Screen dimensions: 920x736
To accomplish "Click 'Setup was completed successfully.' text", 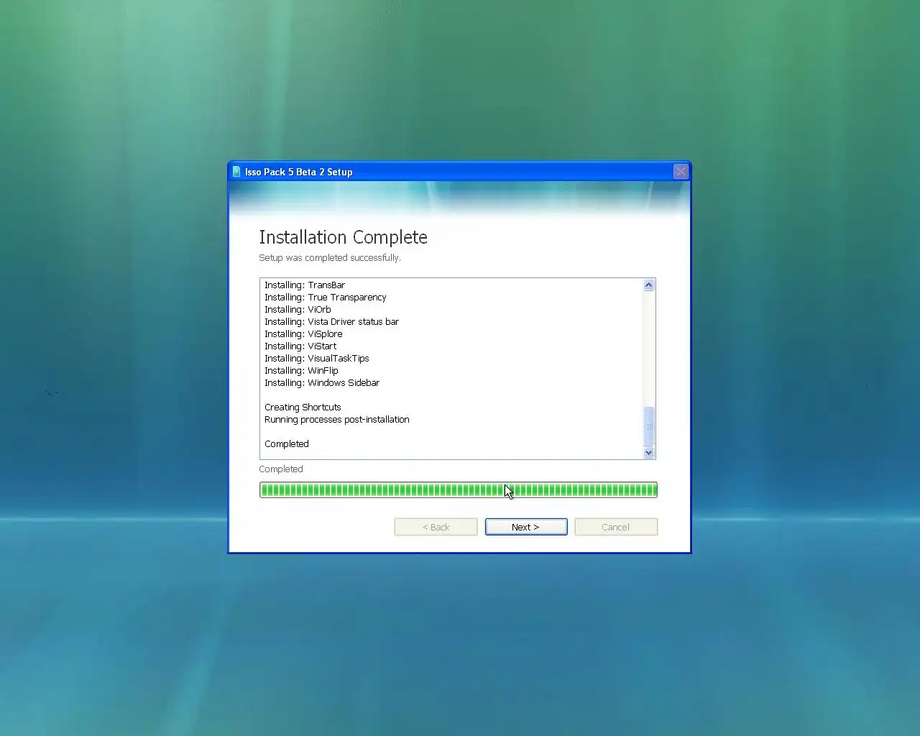I will [330, 257].
